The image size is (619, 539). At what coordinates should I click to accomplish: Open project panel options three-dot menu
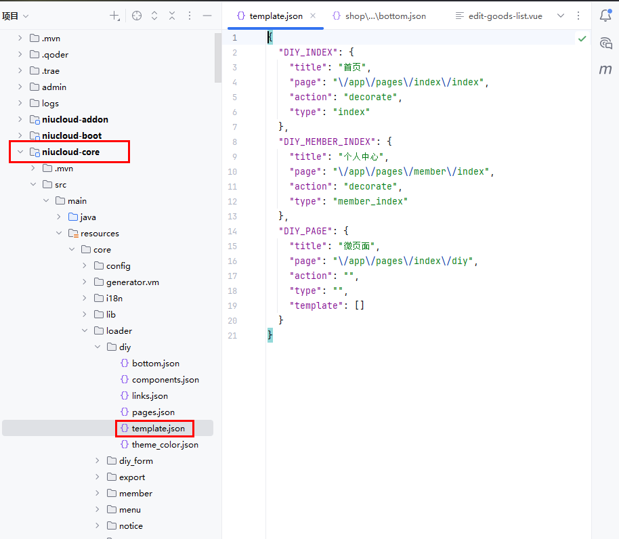(x=190, y=16)
